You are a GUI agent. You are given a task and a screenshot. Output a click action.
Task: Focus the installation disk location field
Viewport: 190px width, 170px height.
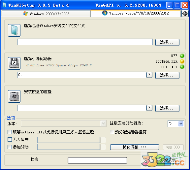pyautogui.click(x=82, y=108)
